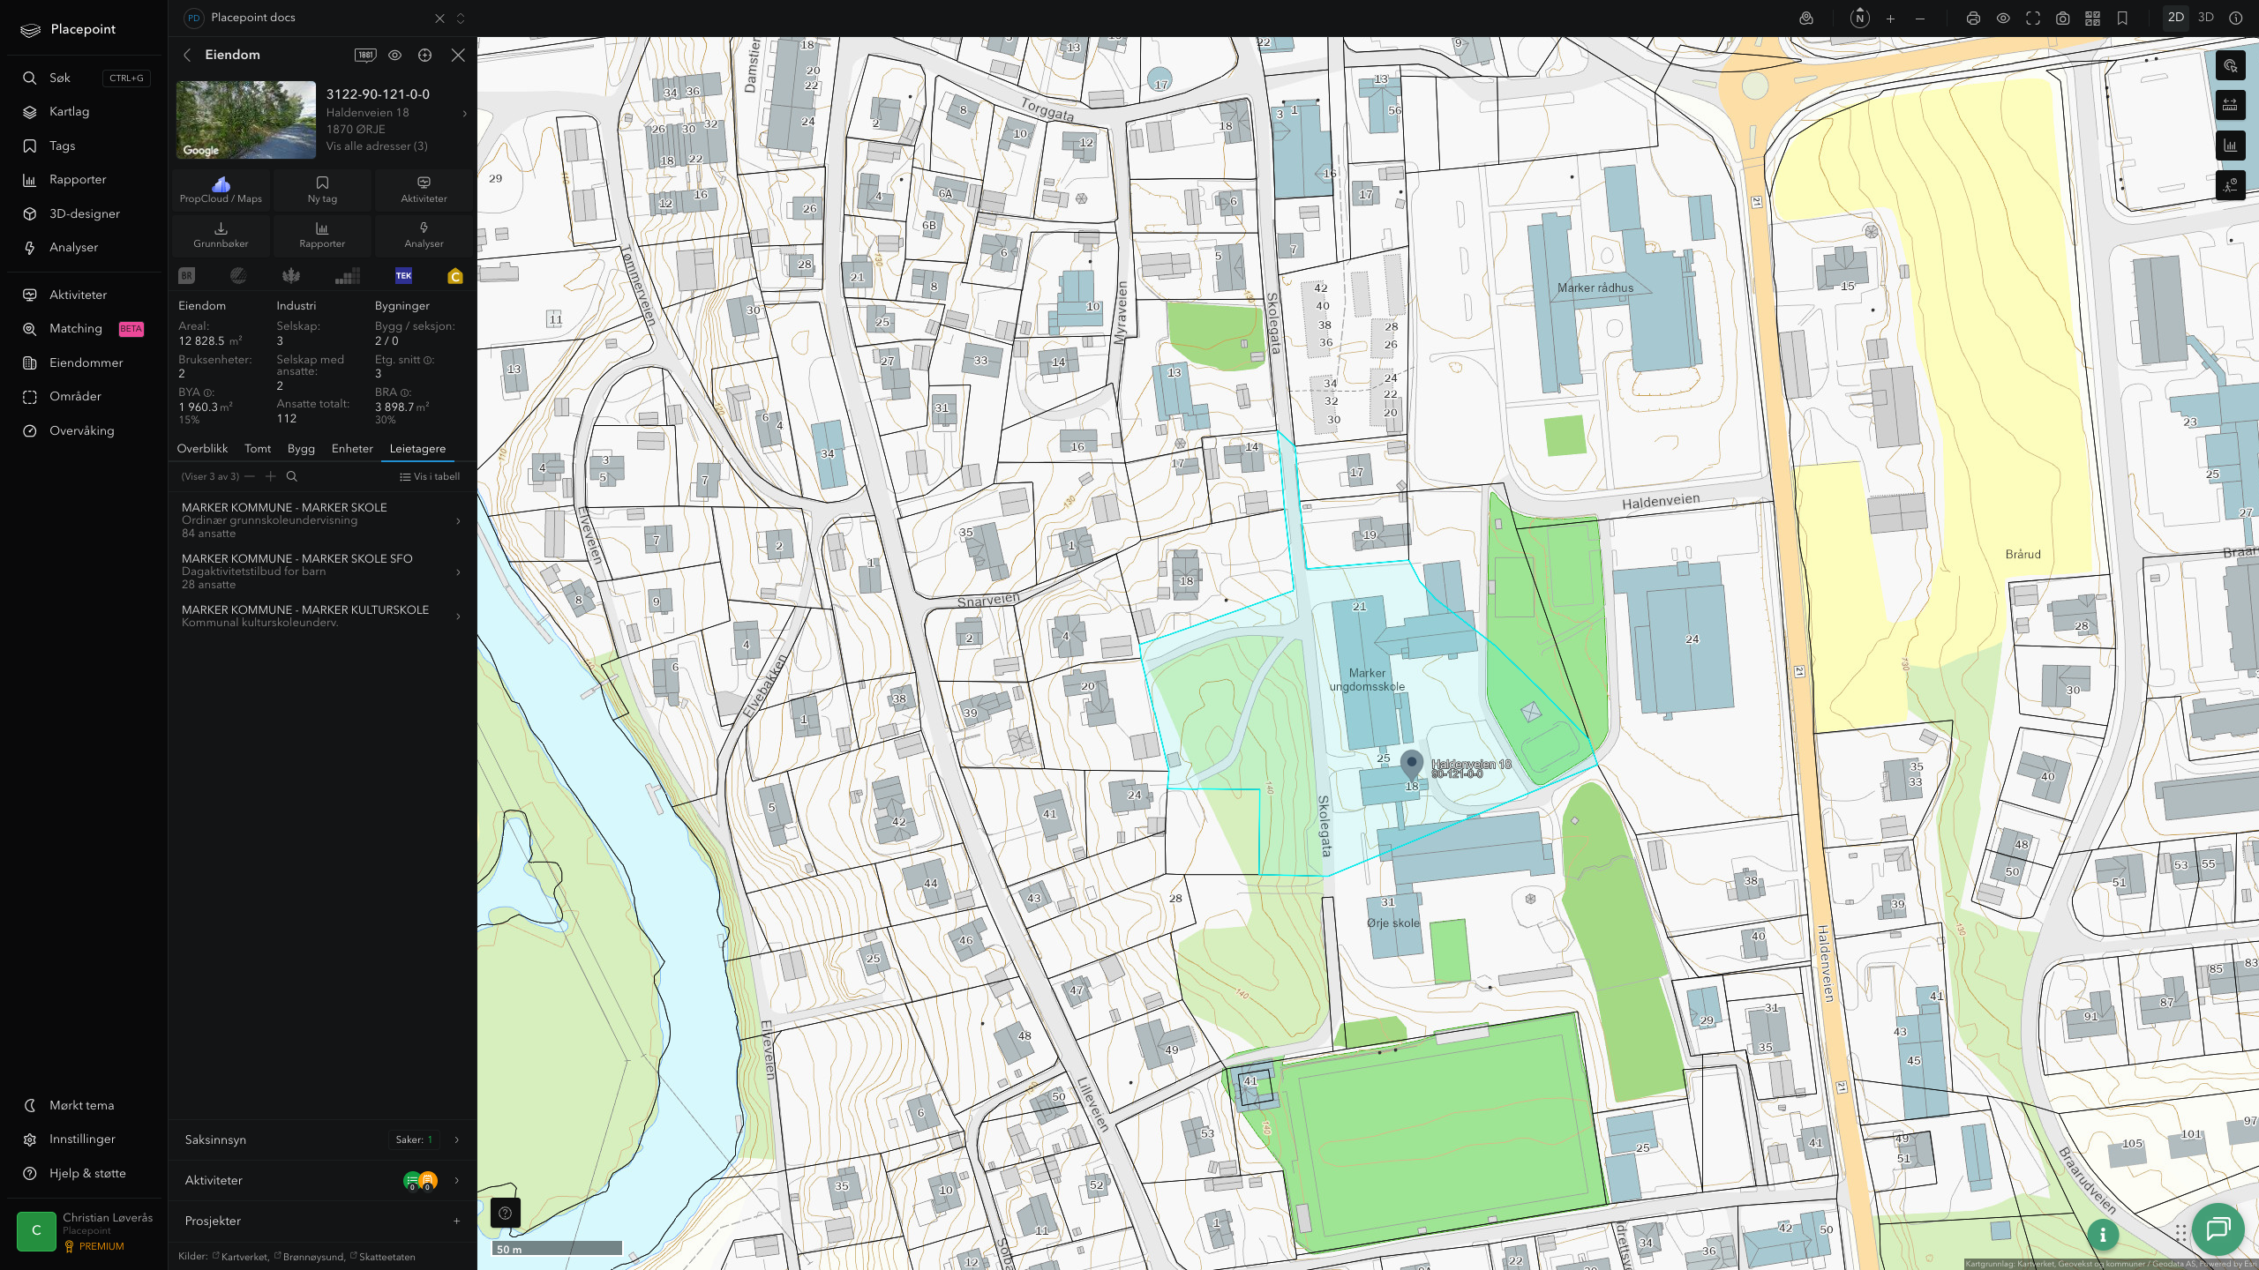The height and width of the screenshot is (1270, 2259).
Task: Expand the Saksinnsyn section
Action: 322,1139
